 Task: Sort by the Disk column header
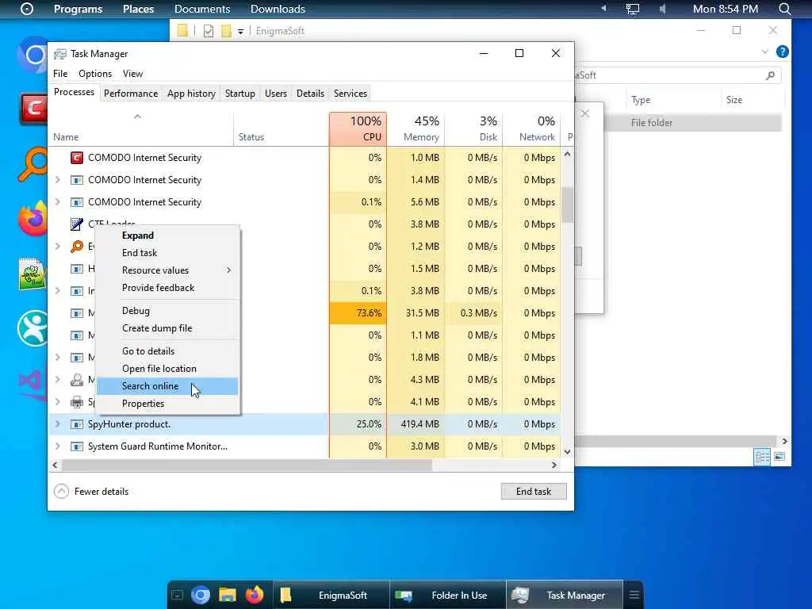point(474,129)
